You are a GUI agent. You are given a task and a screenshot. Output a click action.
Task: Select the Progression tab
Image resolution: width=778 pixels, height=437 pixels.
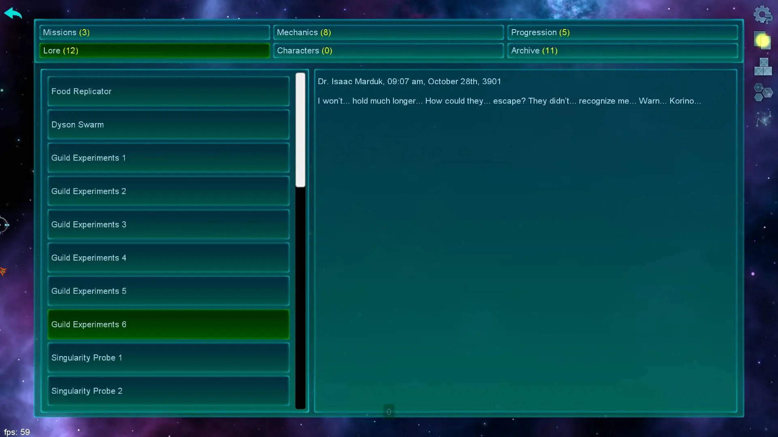point(622,32)
